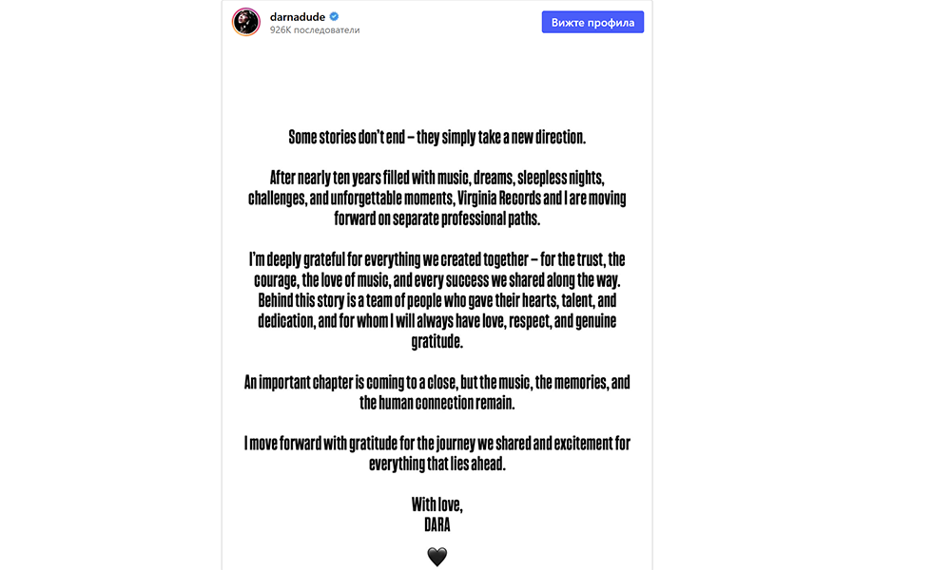Click the single word 'gratitude.' line
Image resolution: width=951 pixels, height=570 pixels.
437,342
